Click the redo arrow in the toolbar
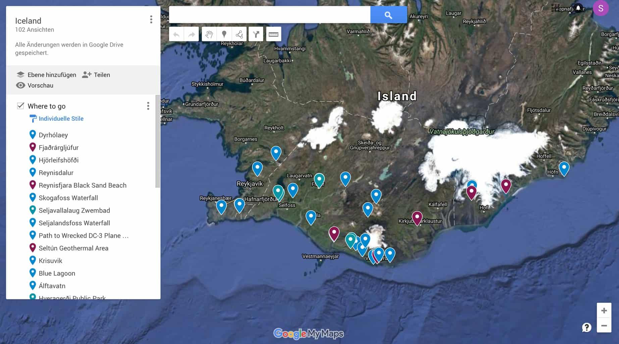Image resolution: width=619 pixels, height=344 pixels. (192, 34)
